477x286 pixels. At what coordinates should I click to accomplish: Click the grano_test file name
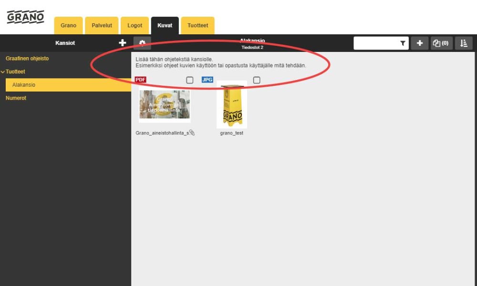click(232, 133)
